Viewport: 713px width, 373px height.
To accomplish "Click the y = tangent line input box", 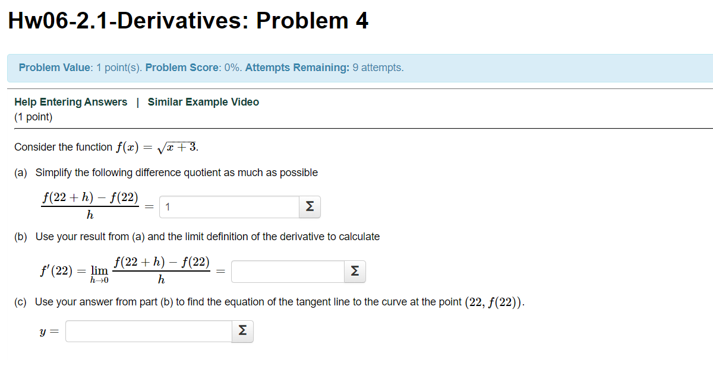I will [x=147, y=331].
